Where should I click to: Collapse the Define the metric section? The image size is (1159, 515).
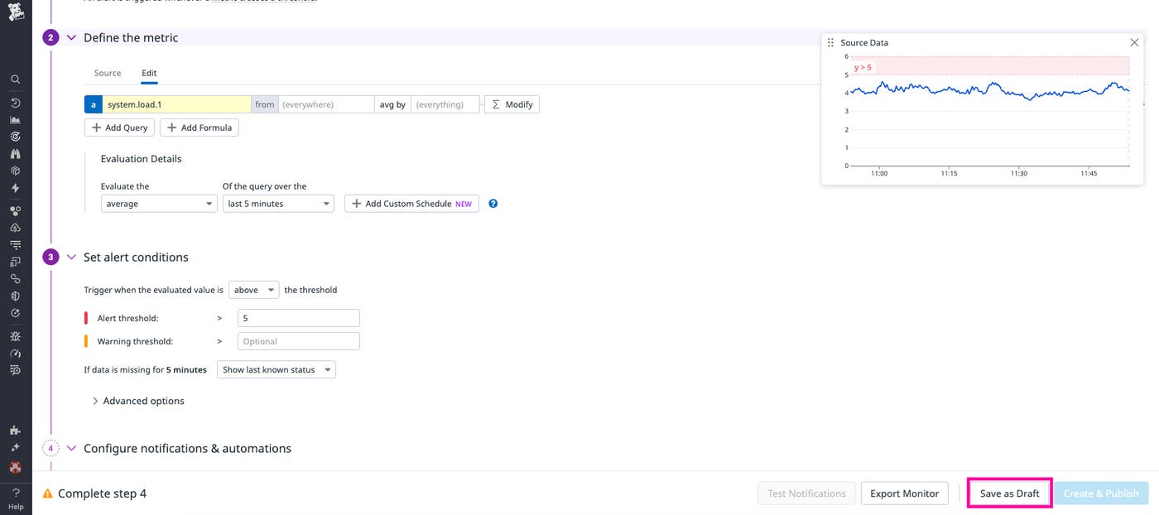pyautogui.click(x=71, y=36)
